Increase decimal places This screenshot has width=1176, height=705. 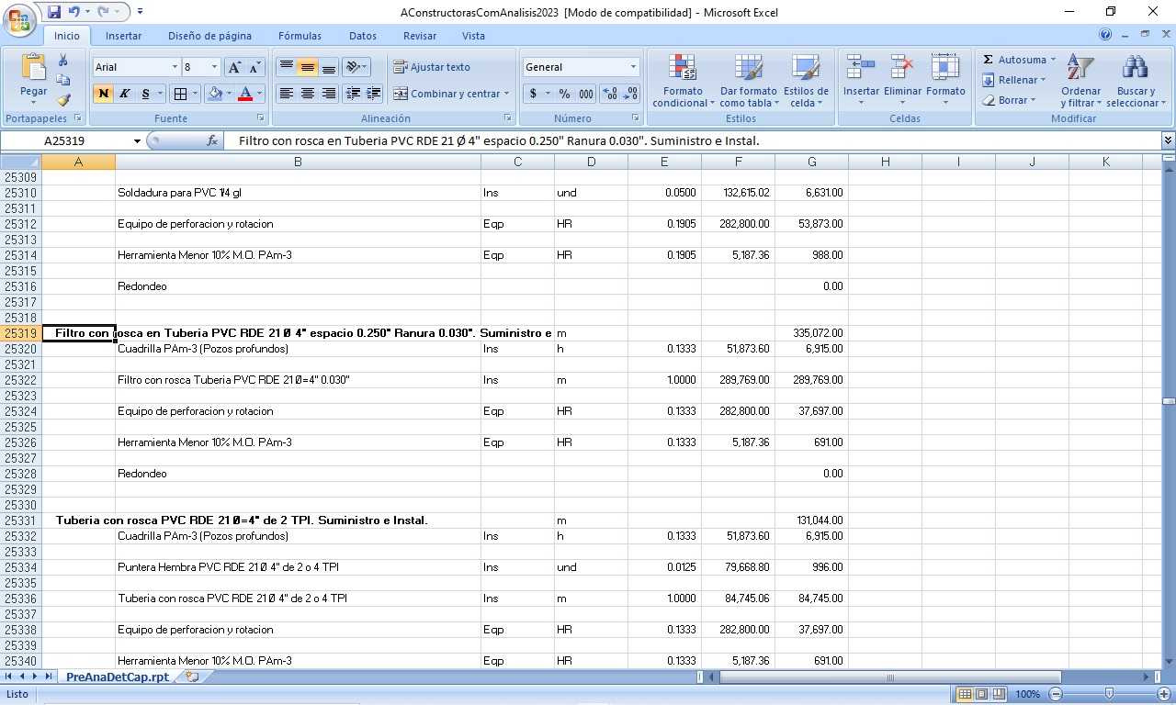[610, 94]
